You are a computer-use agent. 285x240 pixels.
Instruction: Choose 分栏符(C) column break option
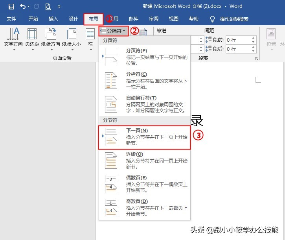(145, 80)
